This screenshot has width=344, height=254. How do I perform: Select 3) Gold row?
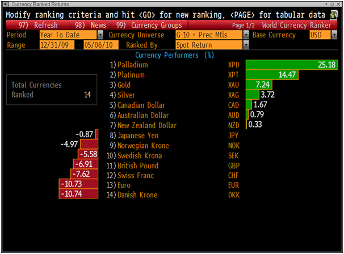point(120,85)
